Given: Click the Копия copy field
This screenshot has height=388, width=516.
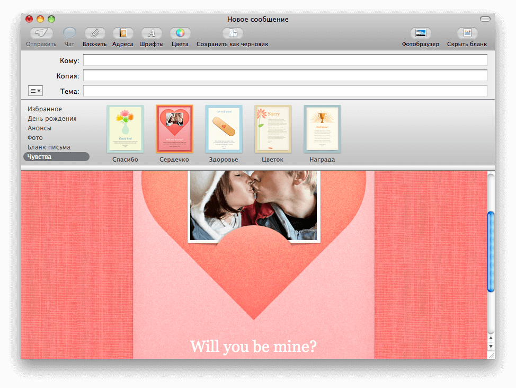Looking at the screenshot, I should (285, 75).
